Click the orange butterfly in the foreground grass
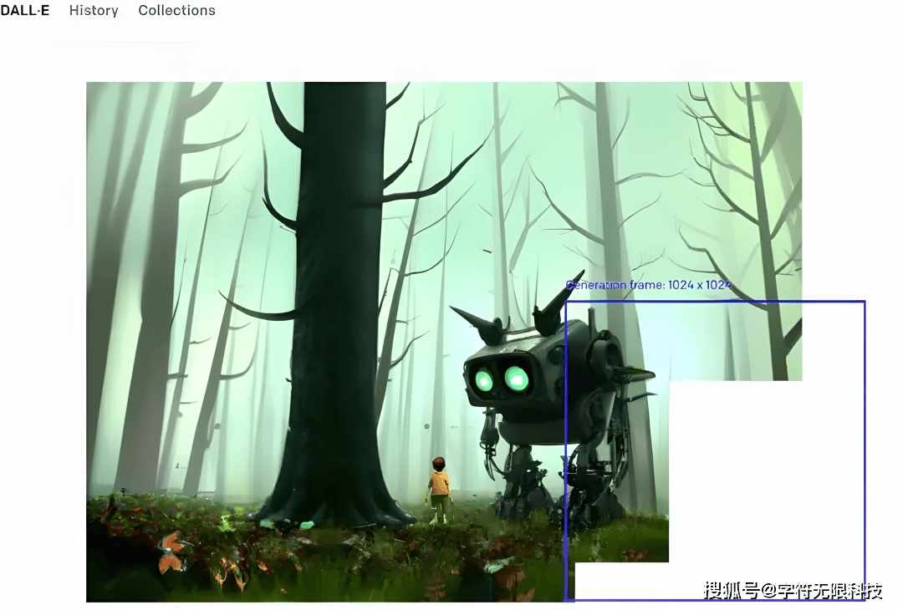The height and width of the screenshot is (610, 903). (172, 552)
